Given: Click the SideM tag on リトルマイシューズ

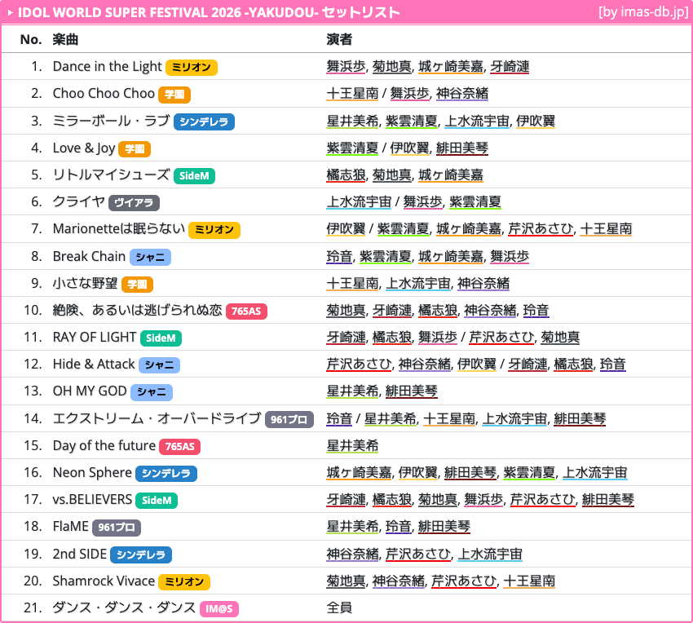Looking at the screenshot, I should 195,175.
